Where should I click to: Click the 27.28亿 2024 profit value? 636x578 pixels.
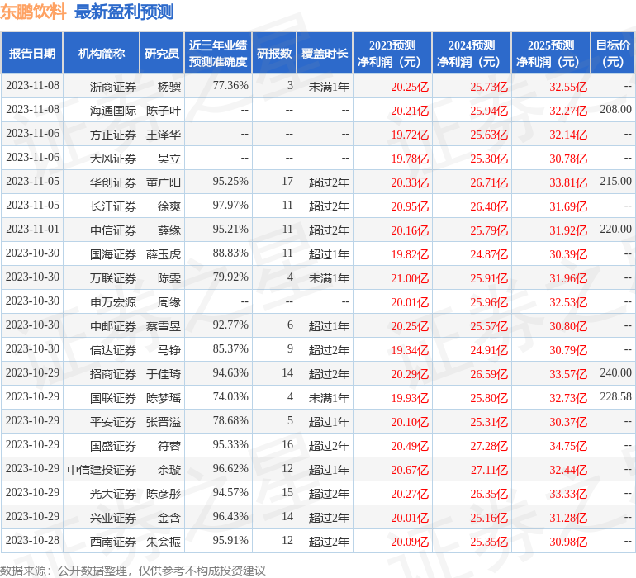point(489,446)
